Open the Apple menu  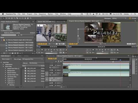coord(3,14)
